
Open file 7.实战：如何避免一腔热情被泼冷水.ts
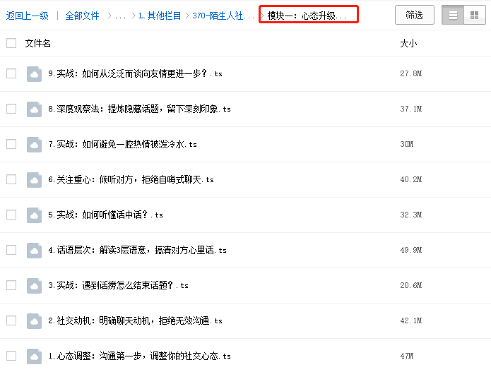[x=122, y=145]
